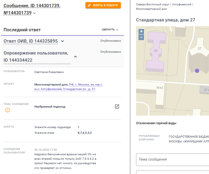Open the Стандартная ул., д. 27 address link
This screenshot has height=174, width=209.
click(x=68, y=87)
